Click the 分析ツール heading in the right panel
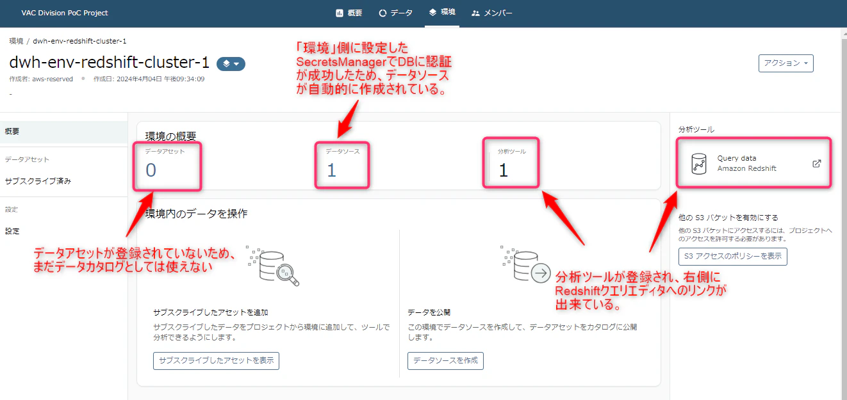Viewport: 847px width, 400px height. pos(696,129)
